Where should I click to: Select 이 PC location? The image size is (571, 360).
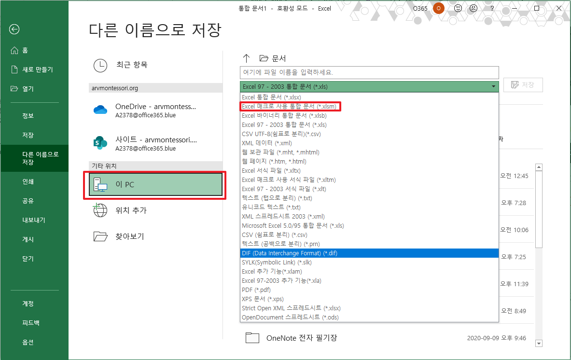coord(155,184)
